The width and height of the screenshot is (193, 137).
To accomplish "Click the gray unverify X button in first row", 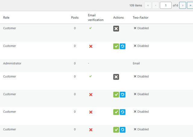I will [116, 29].
